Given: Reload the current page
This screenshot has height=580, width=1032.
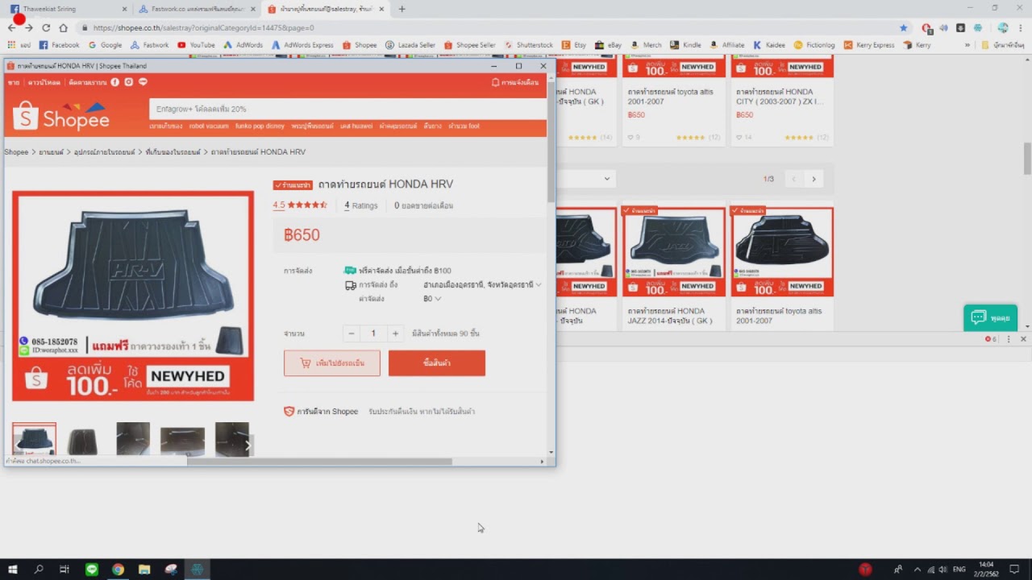Looking at the screenshot, I should click(x=46, y=27).
